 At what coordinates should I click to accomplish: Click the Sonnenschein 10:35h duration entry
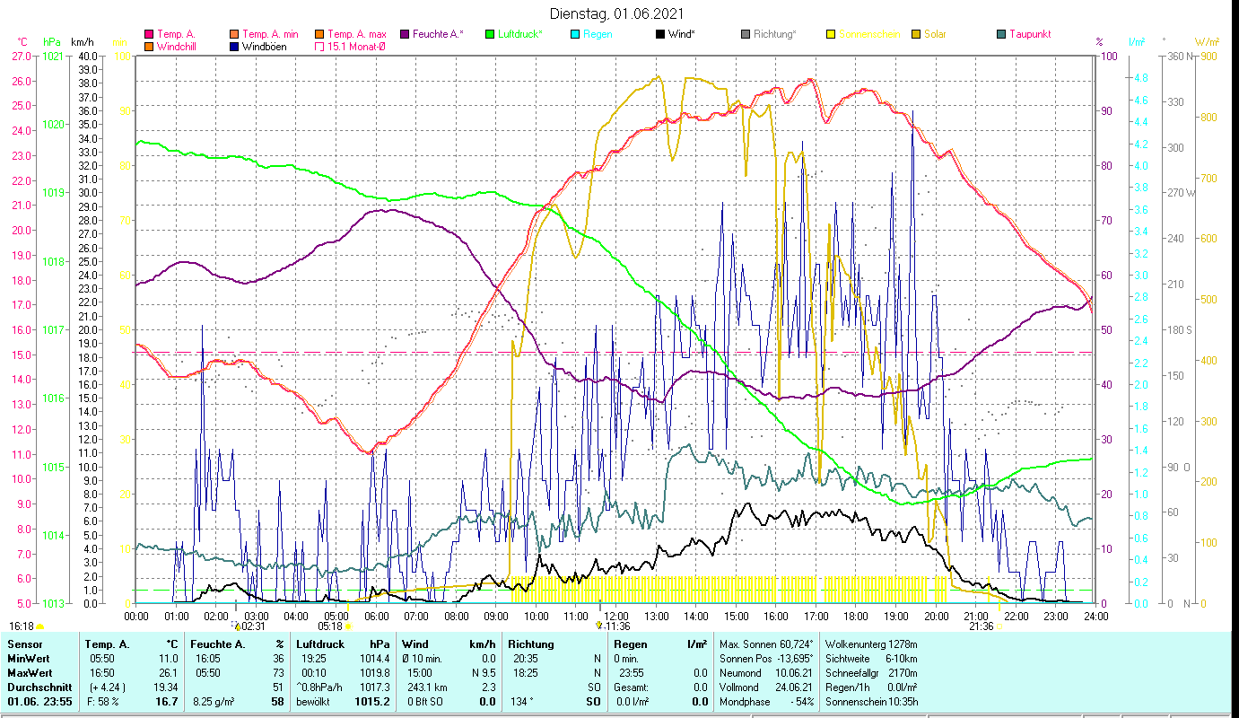873,701
